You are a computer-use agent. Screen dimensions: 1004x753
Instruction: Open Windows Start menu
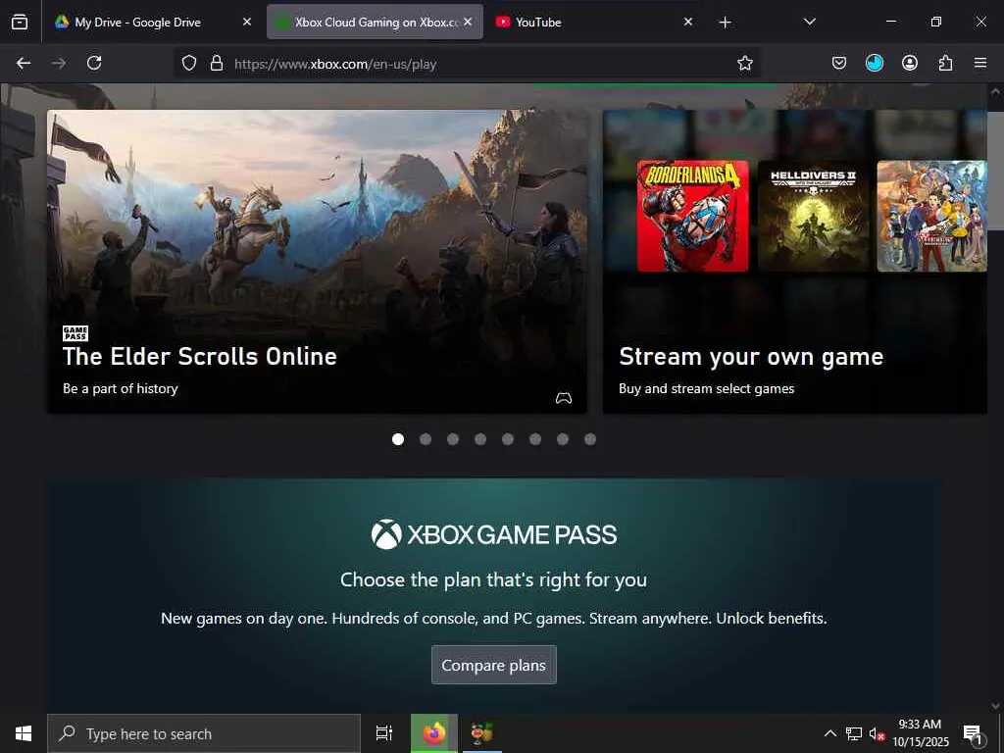[24, 733]
